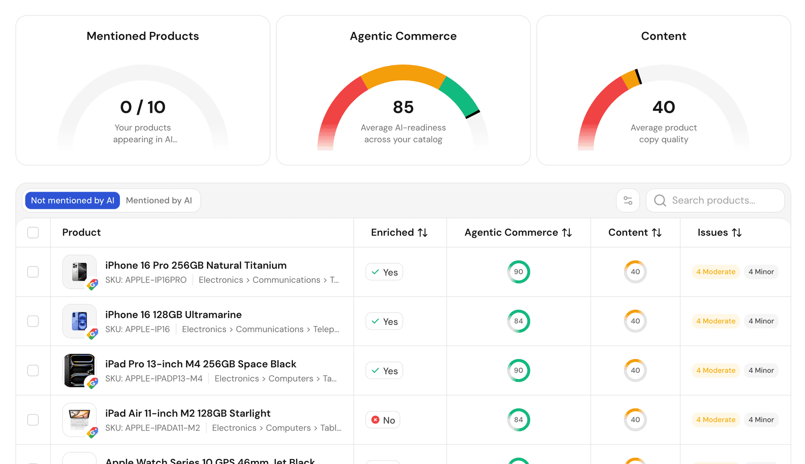
Task: Open the filter settings icon button
Action: tap(628, 200)
